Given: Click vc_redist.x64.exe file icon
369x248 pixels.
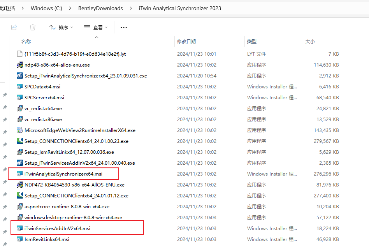Looking at the screenshot, I should pyautogui.click(x=20, y=109).
